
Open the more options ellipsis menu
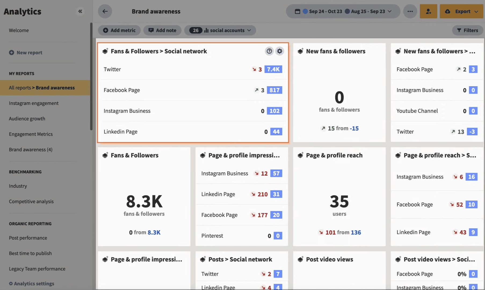click(x=410, y=11)
